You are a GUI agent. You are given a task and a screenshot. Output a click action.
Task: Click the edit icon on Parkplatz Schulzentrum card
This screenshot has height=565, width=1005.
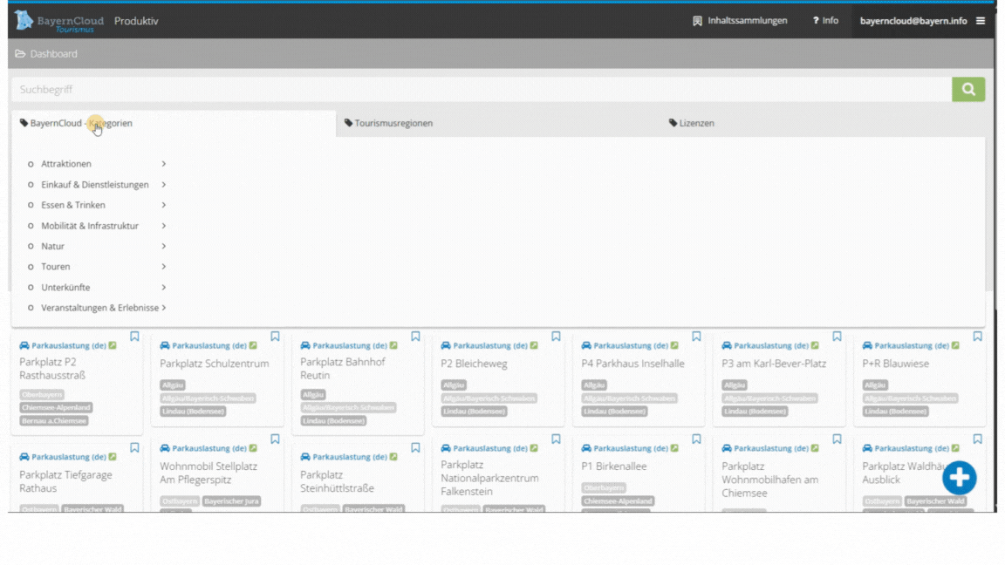click(253, 345)
